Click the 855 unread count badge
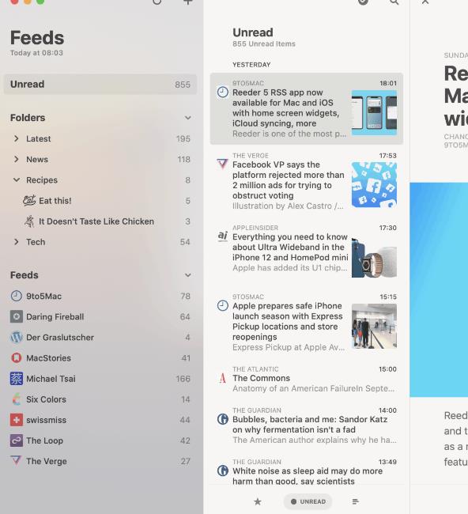The height and width of the screenshot is (514, 468). pyautogui.click(x=183, y=85)
